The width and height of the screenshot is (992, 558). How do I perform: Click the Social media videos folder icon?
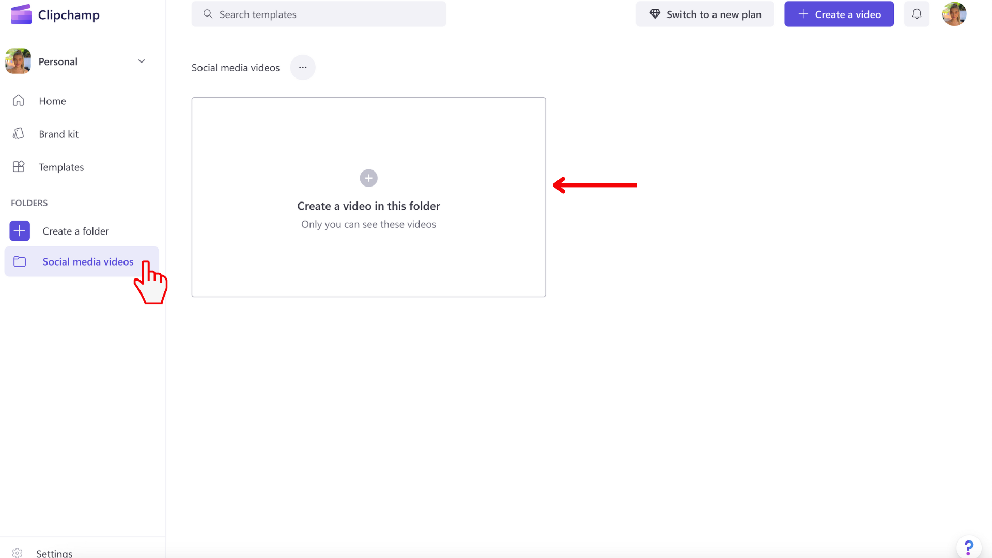19,261
